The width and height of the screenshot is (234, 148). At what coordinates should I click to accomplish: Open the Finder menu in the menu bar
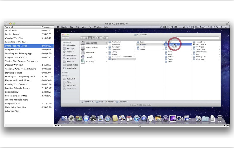(x=65, y=27)
